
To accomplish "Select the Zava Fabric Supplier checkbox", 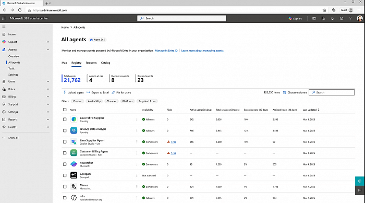I will (x=65, y=120).
